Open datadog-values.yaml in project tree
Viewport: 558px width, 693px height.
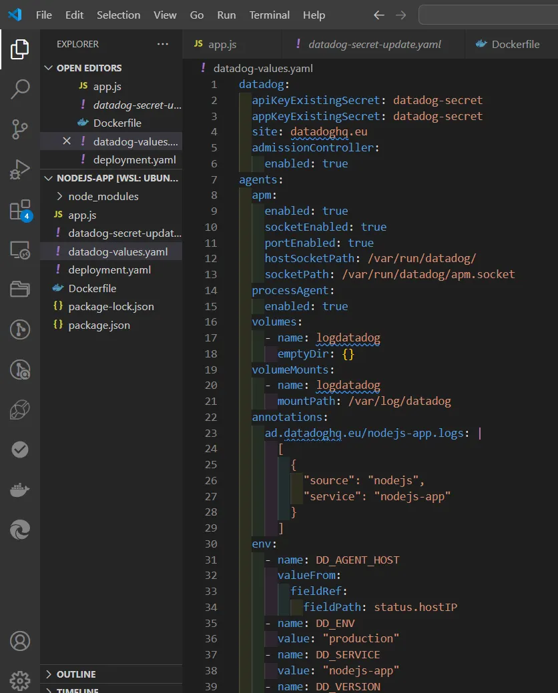pos(111,251)
